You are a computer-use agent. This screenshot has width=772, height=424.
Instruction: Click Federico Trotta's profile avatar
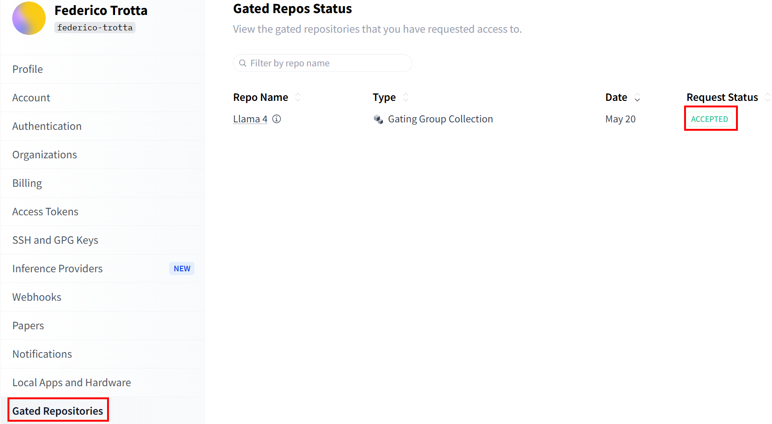pyautogui.click(x=29, y=18)
